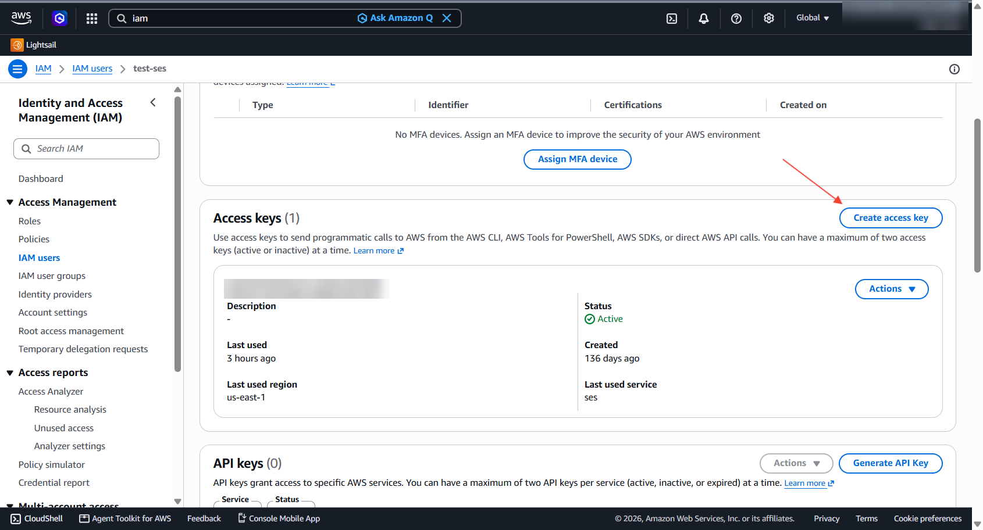The height and width of the screenshot is (530, 983).
Task: Open API keys Learn more link
Action: pyautogui.click(x=809, y=483)
